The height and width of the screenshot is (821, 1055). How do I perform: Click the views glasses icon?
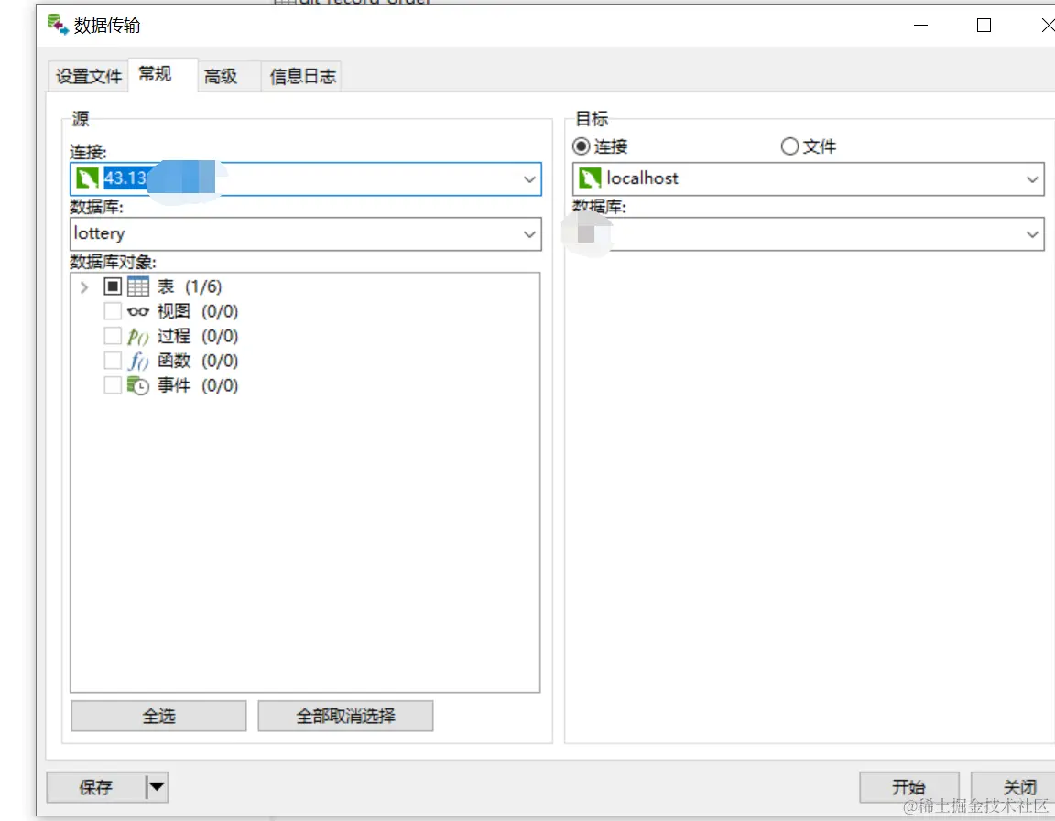click(x=138, y=311)
